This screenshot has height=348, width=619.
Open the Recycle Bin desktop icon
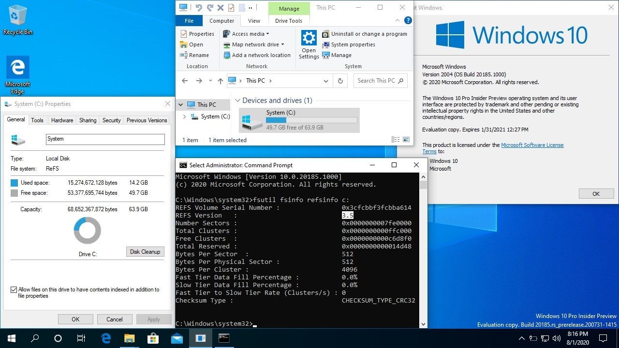(x=18, y=20)
